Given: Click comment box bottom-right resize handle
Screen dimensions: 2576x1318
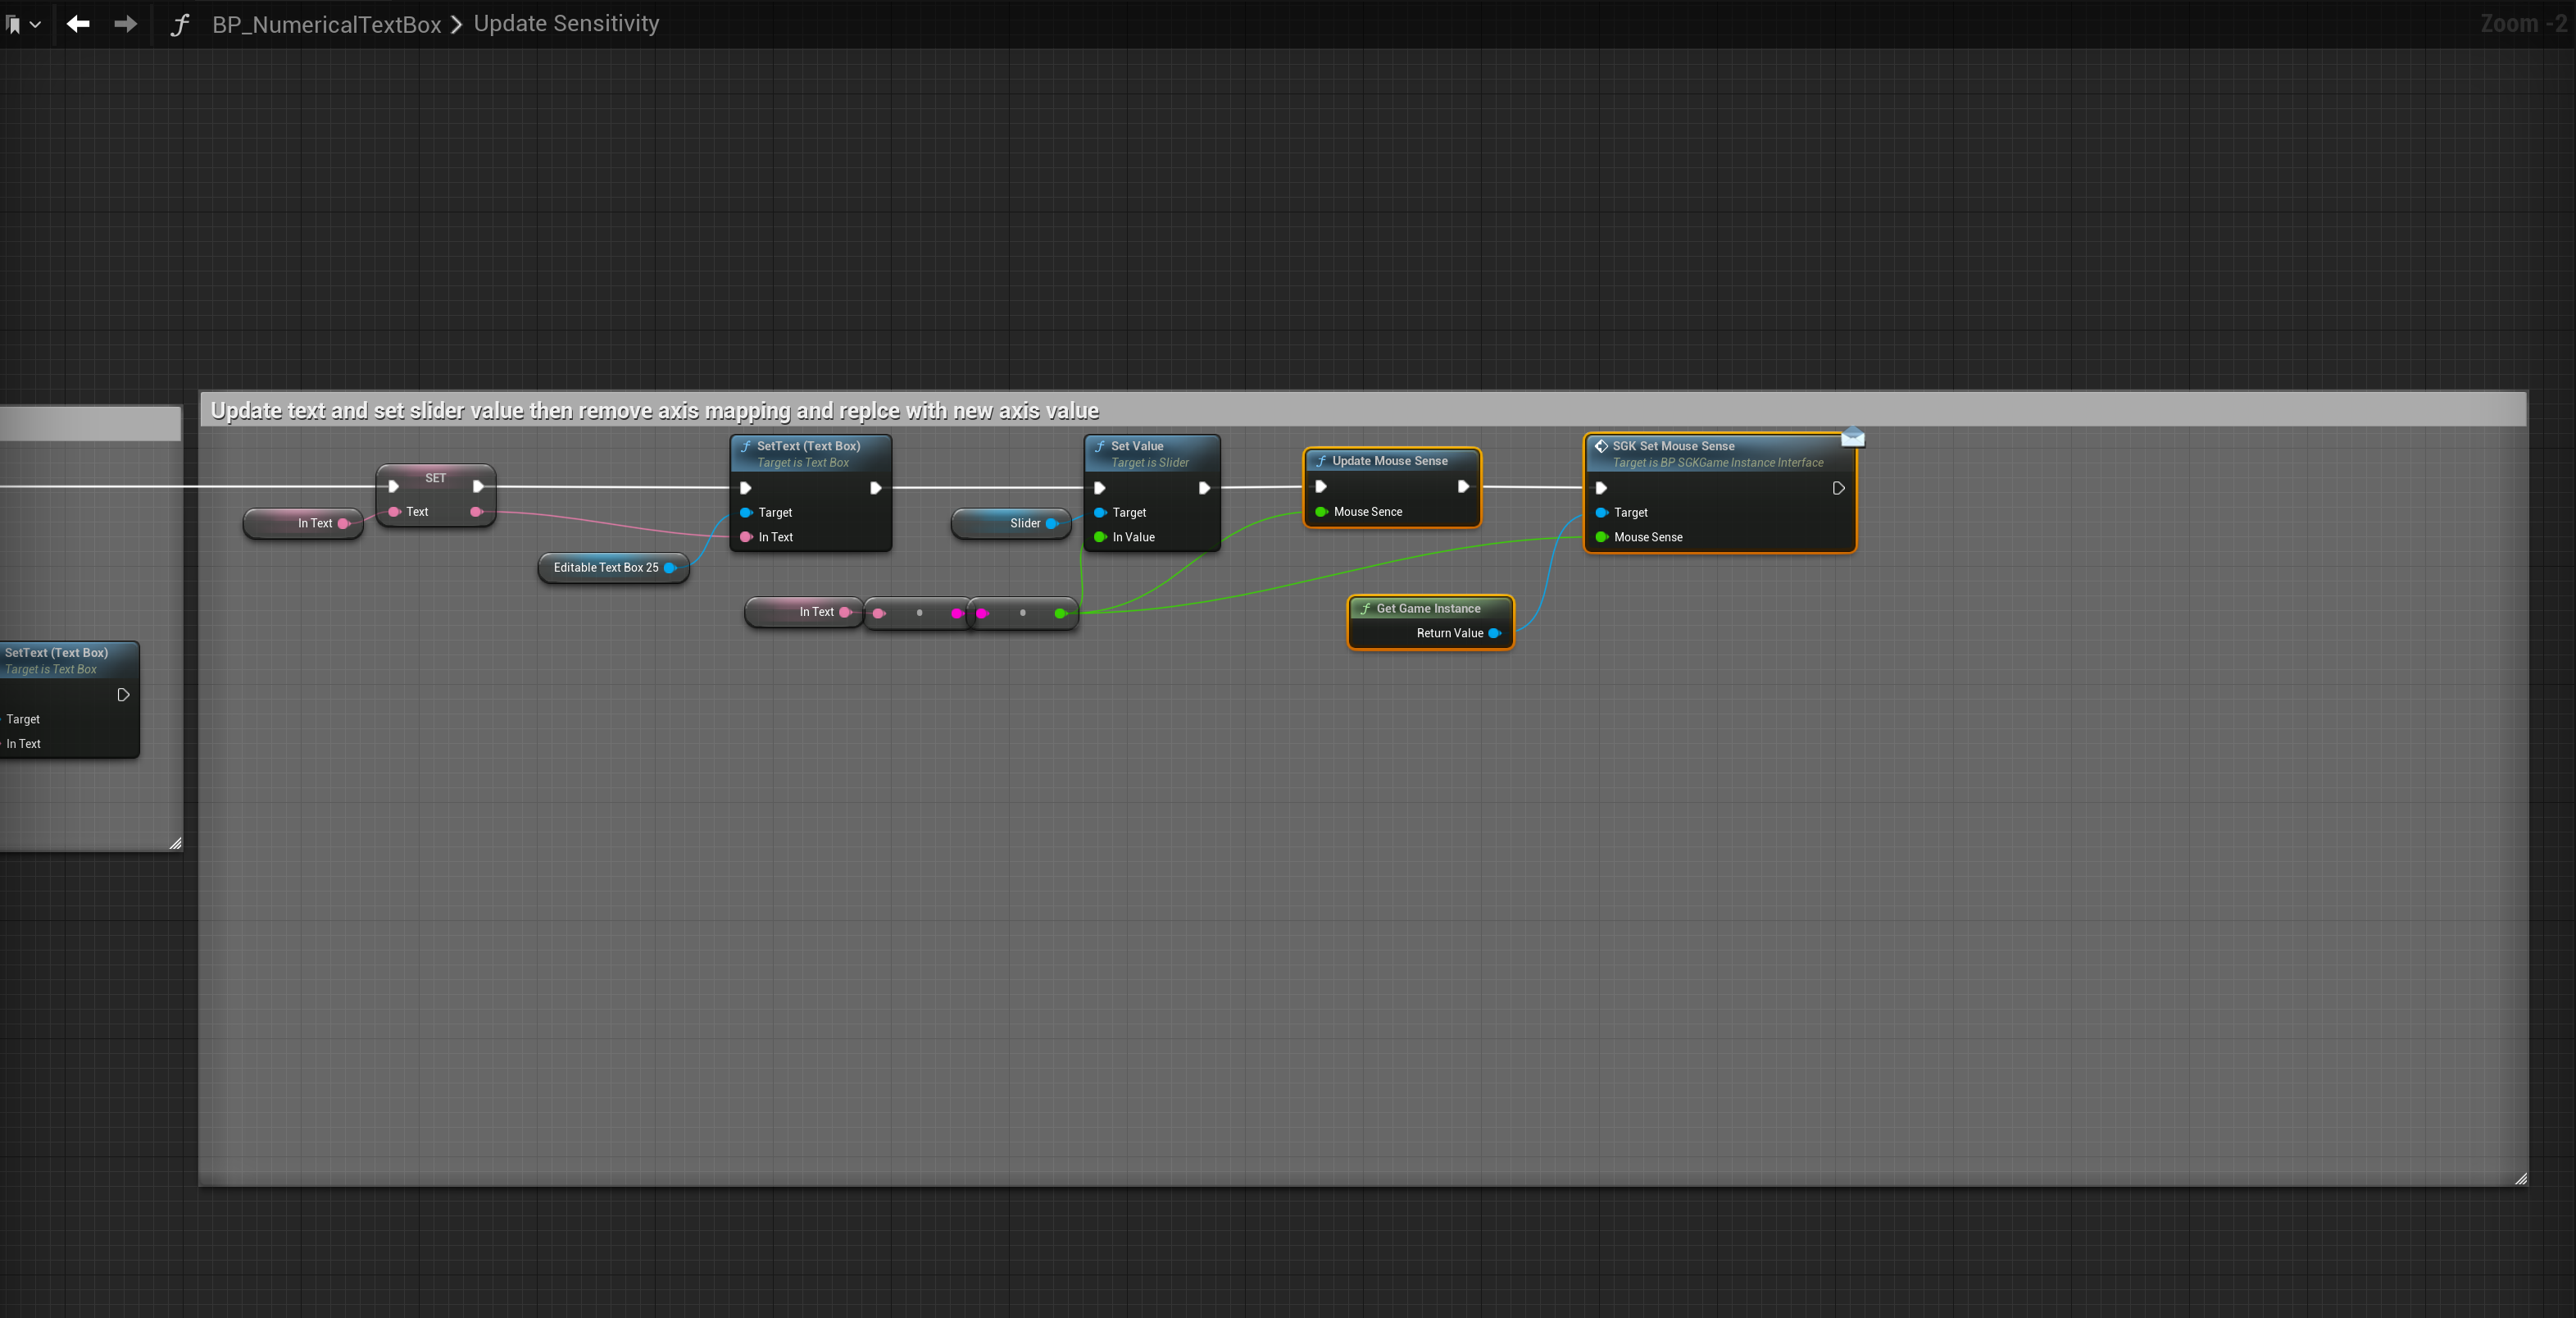Looking at the screenshot, I should click(2520, 1178).
